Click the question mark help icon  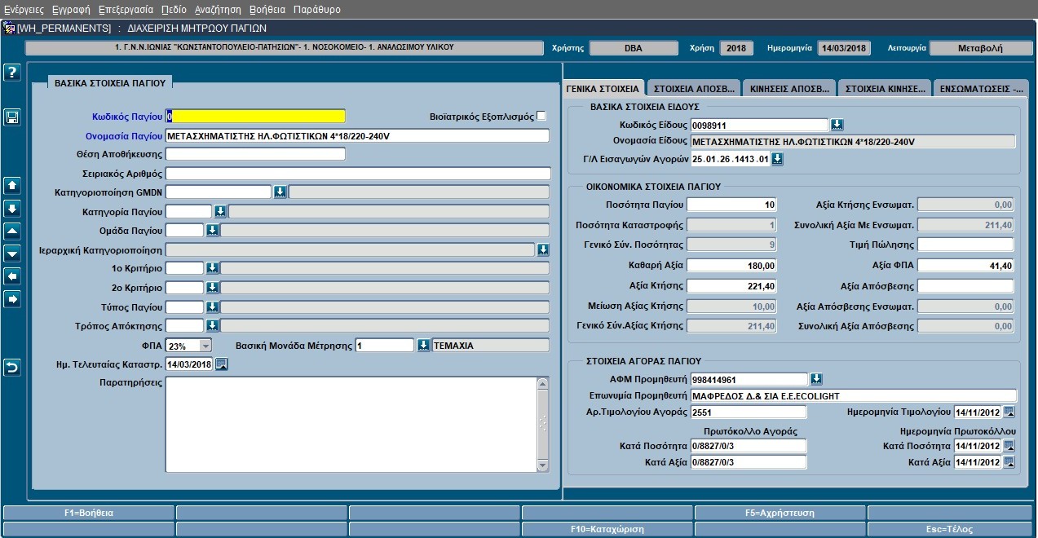click(x=12, y=73)
